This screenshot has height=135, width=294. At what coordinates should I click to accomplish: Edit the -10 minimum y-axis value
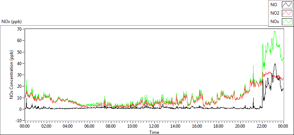click(x=19, y=121)
